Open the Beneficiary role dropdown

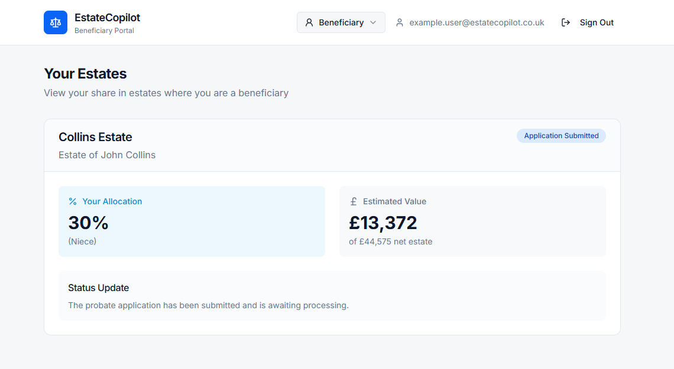click(x=341, y=22)
